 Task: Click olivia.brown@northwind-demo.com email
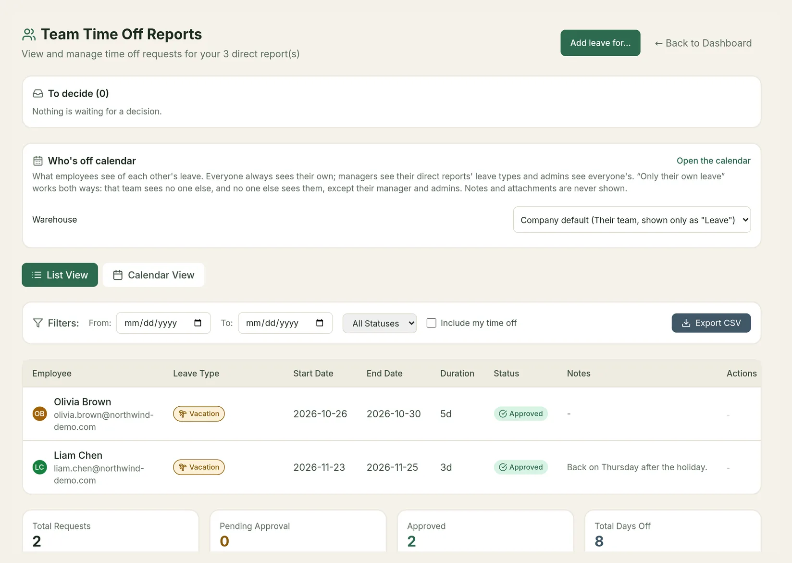click(x=104, y=421)
